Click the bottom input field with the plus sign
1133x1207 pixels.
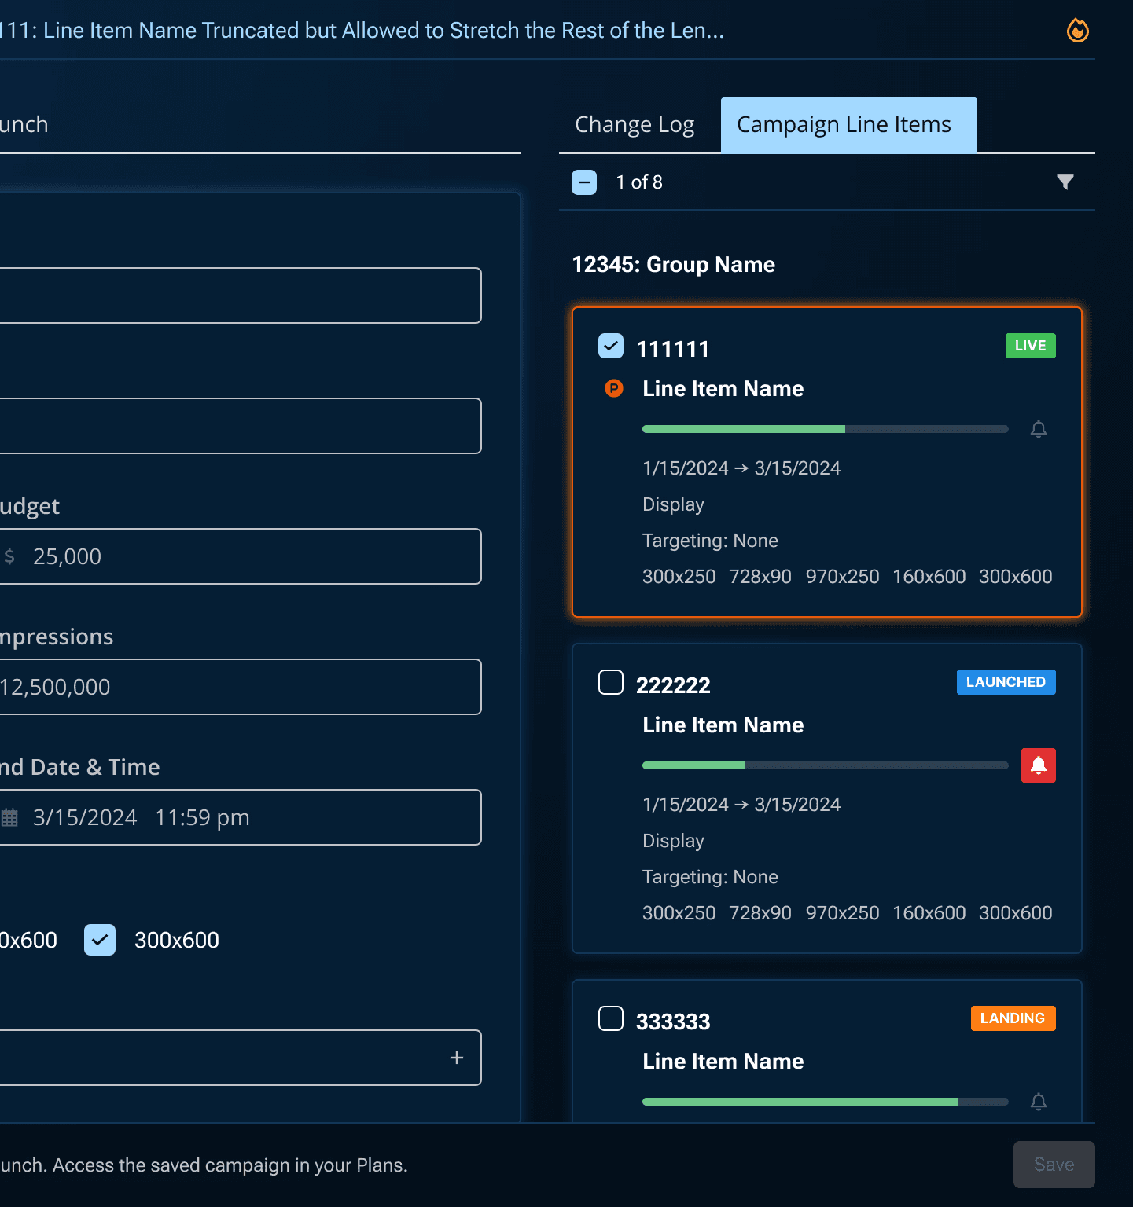[240, 1058]
